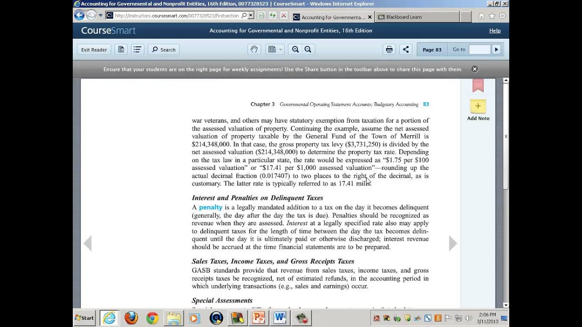
Task: Open Word from taskbar
Action: click(x=280, y=318)
